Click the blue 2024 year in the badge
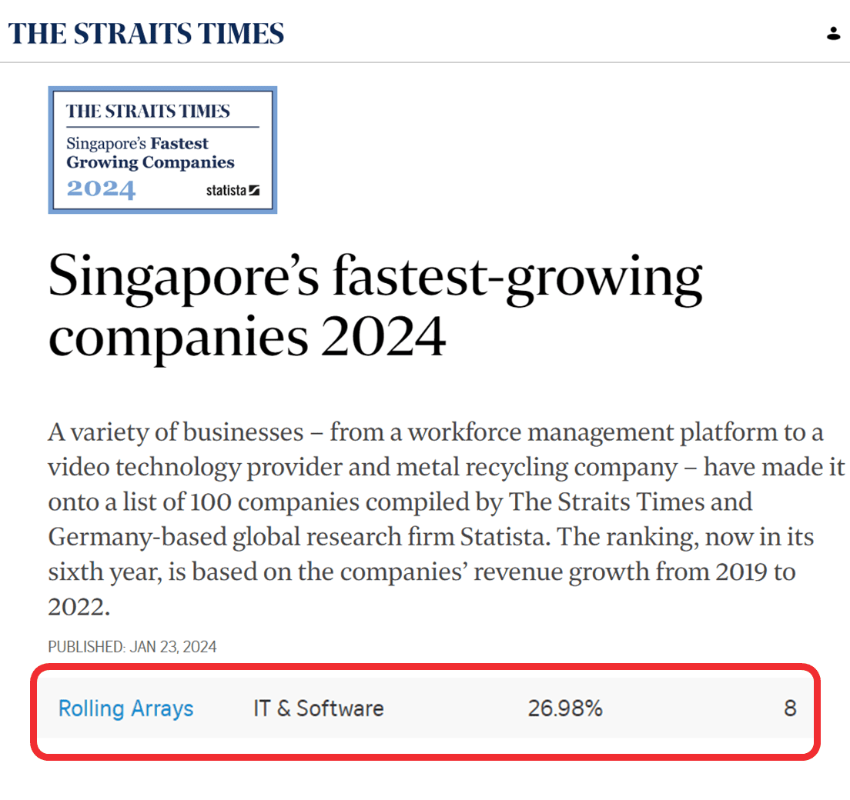The image size is (850, 800). coord(101,188)
